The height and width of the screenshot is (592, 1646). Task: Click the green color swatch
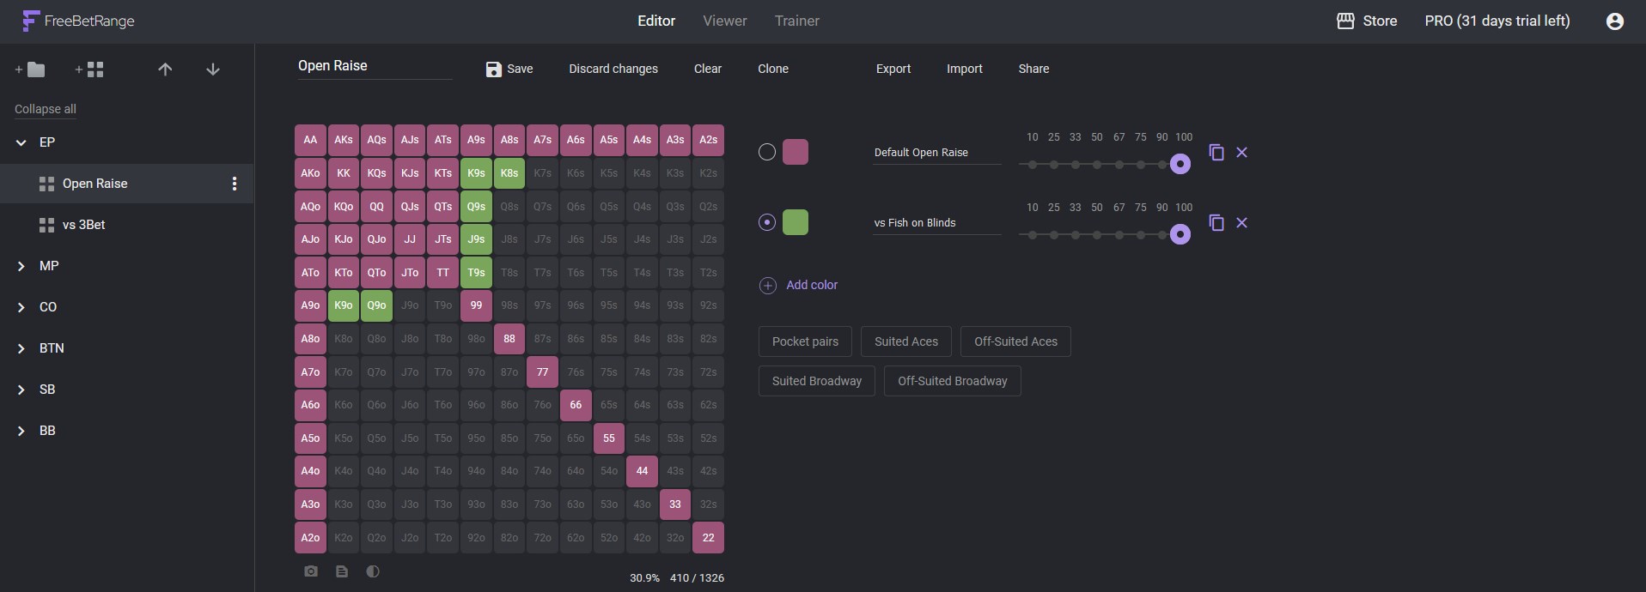pos(796,223)
